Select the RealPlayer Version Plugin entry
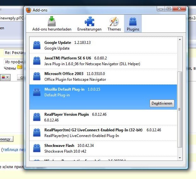The width and height of the screenshot is (196, 179). (x=103, y=117)
